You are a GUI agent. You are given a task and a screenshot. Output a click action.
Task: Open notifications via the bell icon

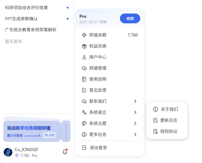[65, 152]
